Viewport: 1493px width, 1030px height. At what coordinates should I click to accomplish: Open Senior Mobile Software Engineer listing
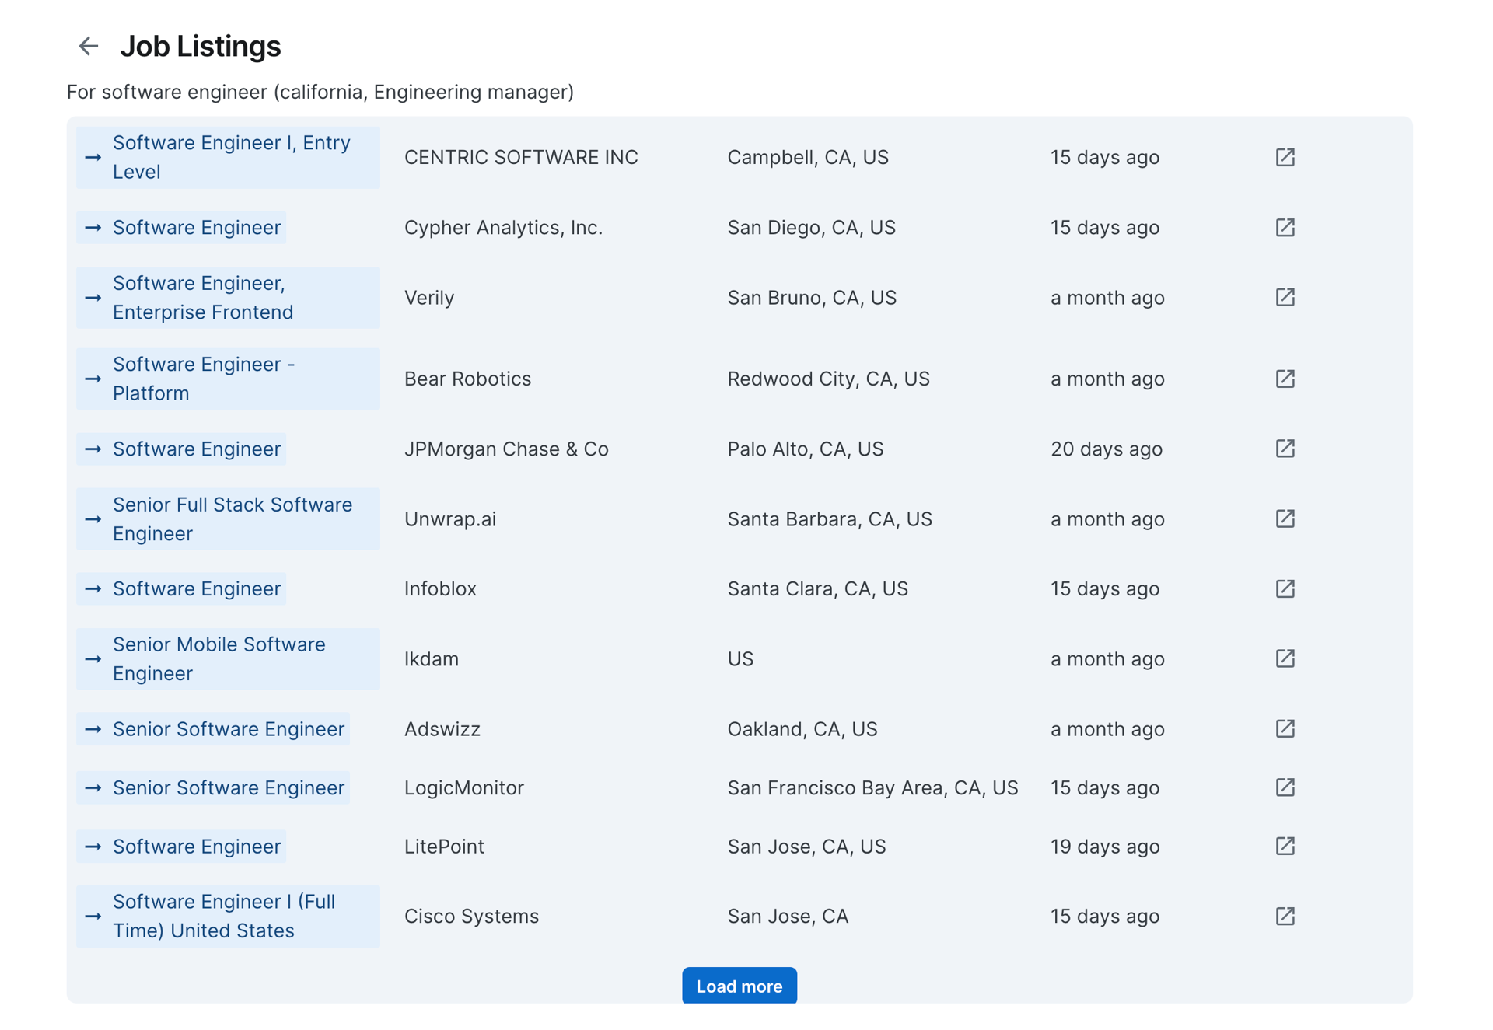click(228, 658)
